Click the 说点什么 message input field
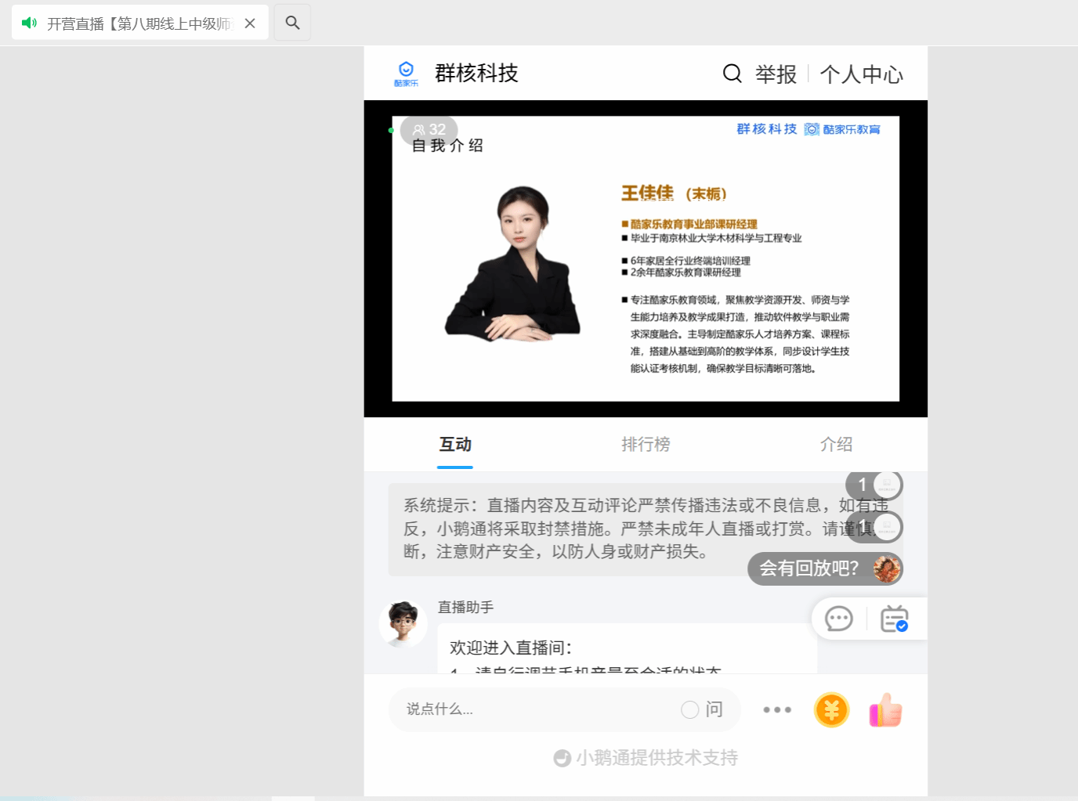 [x=533, y=709]
